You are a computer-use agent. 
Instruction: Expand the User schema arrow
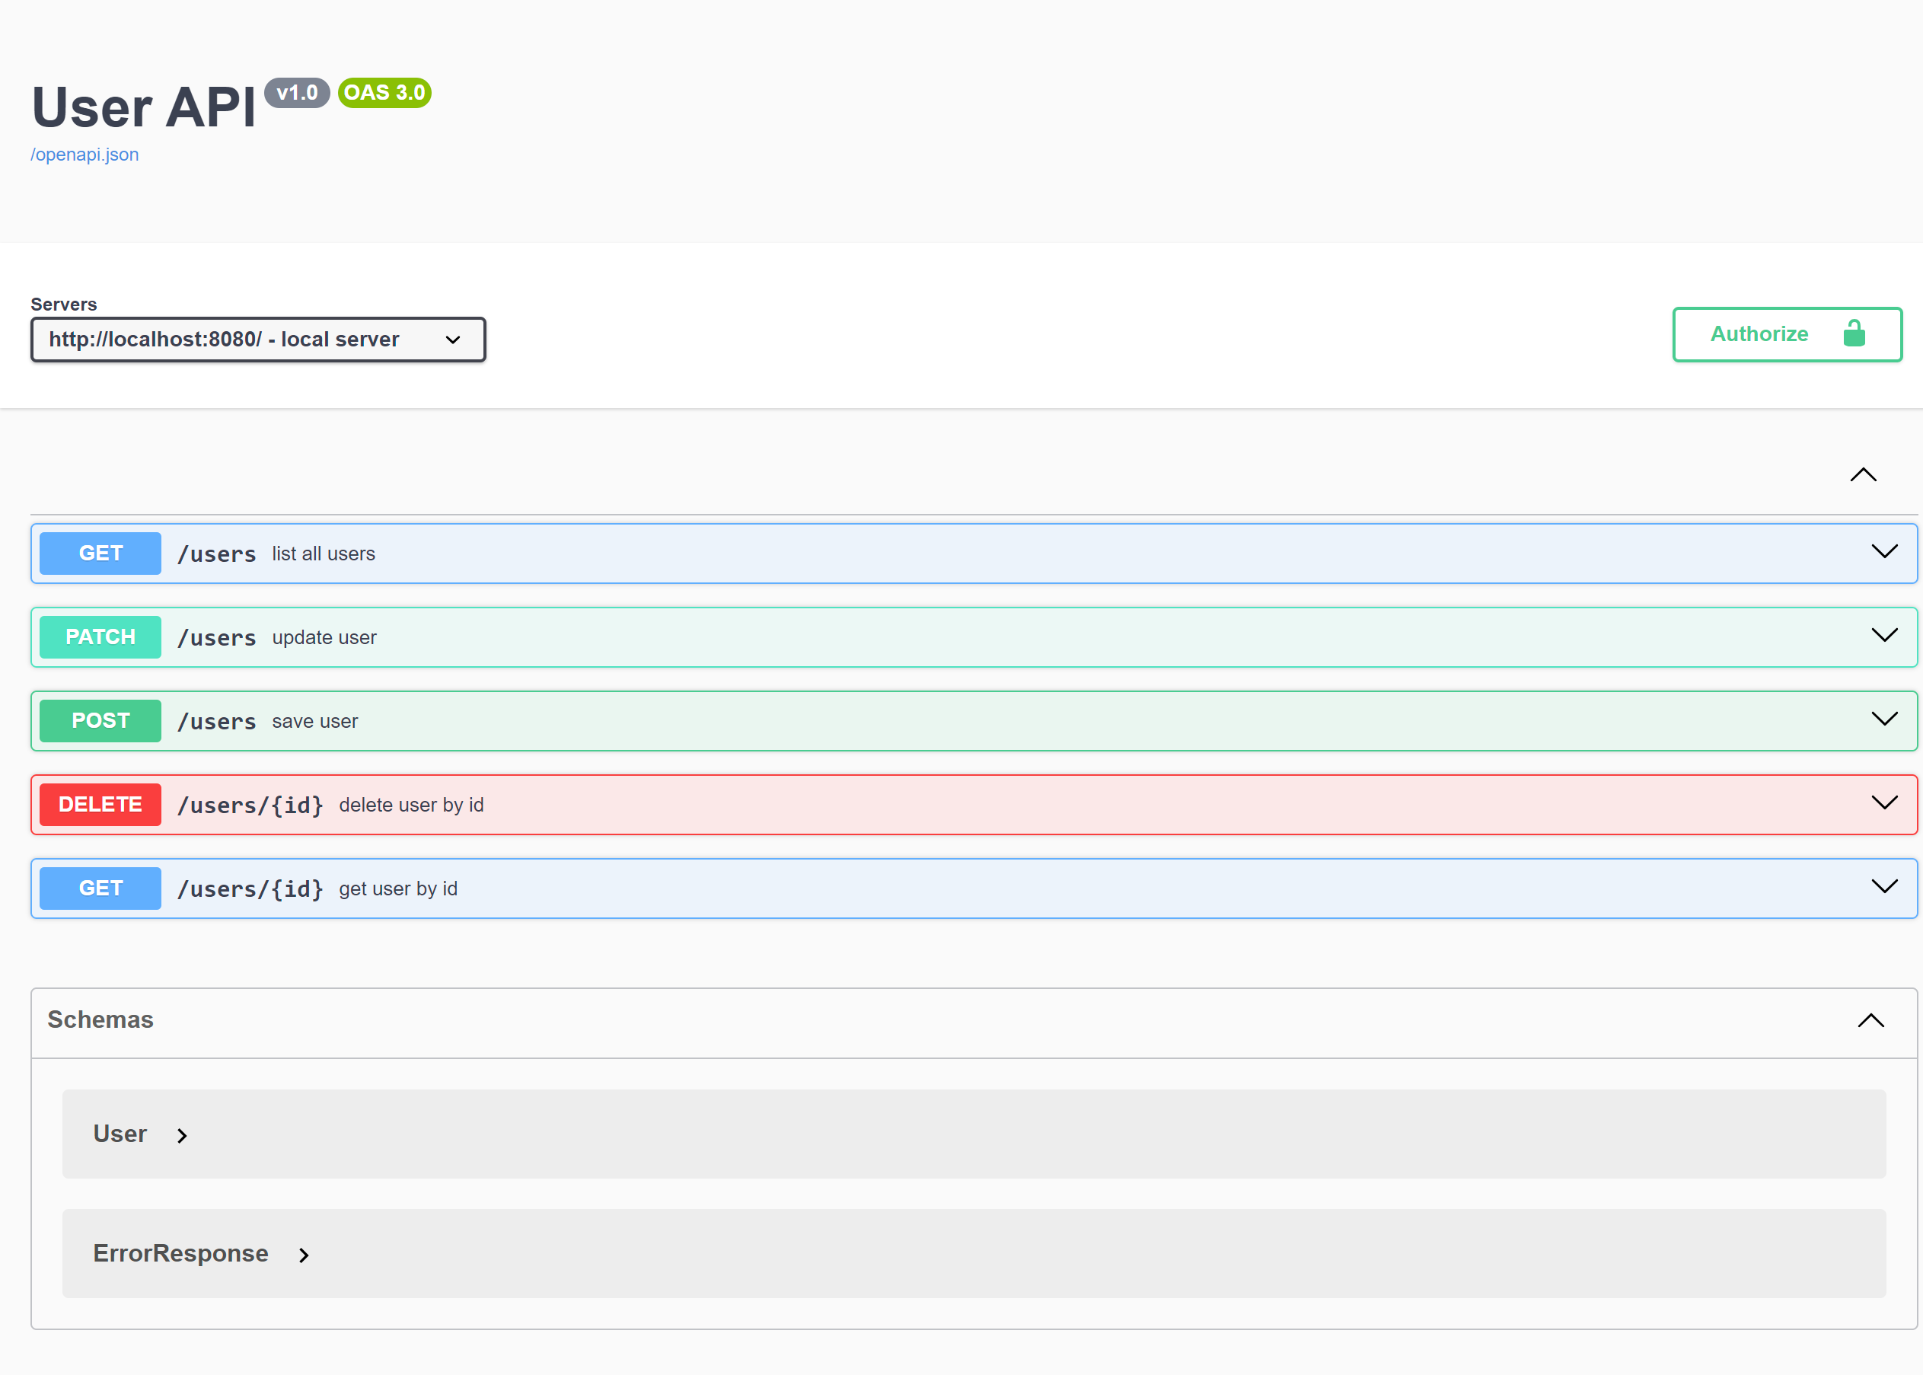point(182,1136)
